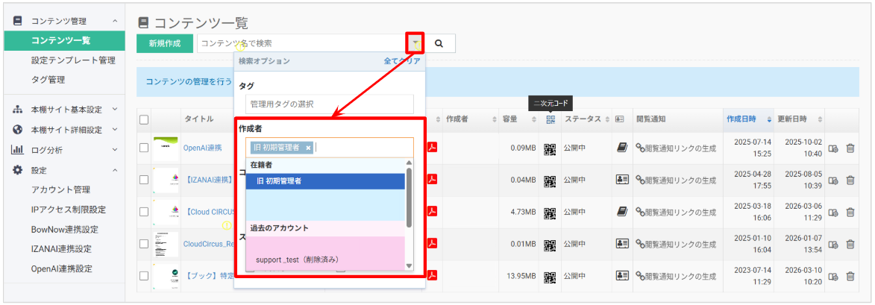The width and height of the screenshot is (875, 305).
Task: Delete content created 2025-03-18 via trash icon
Action: [850, 212]
